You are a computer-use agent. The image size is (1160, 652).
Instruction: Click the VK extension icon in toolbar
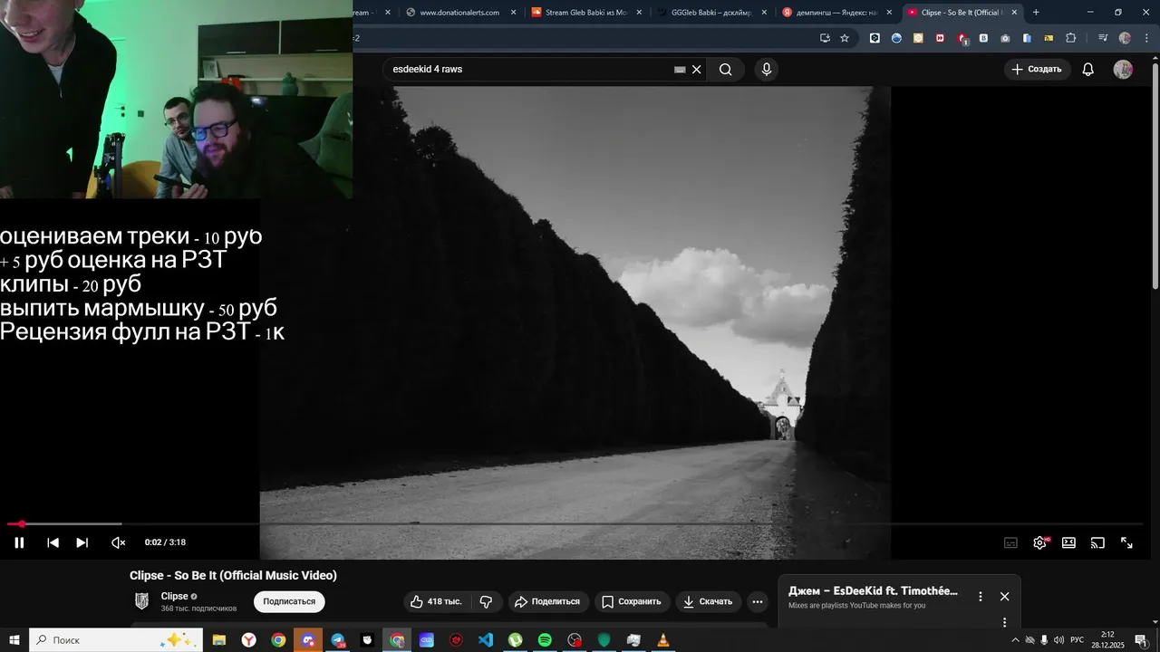[983, 38]
